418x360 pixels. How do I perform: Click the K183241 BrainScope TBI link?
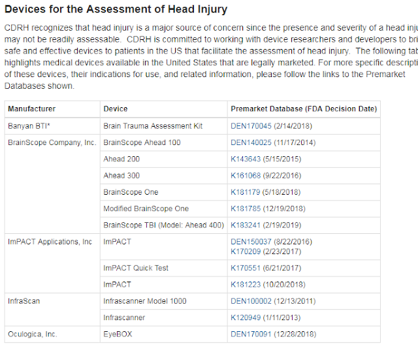pyautogui.click(x=246, y=225)
